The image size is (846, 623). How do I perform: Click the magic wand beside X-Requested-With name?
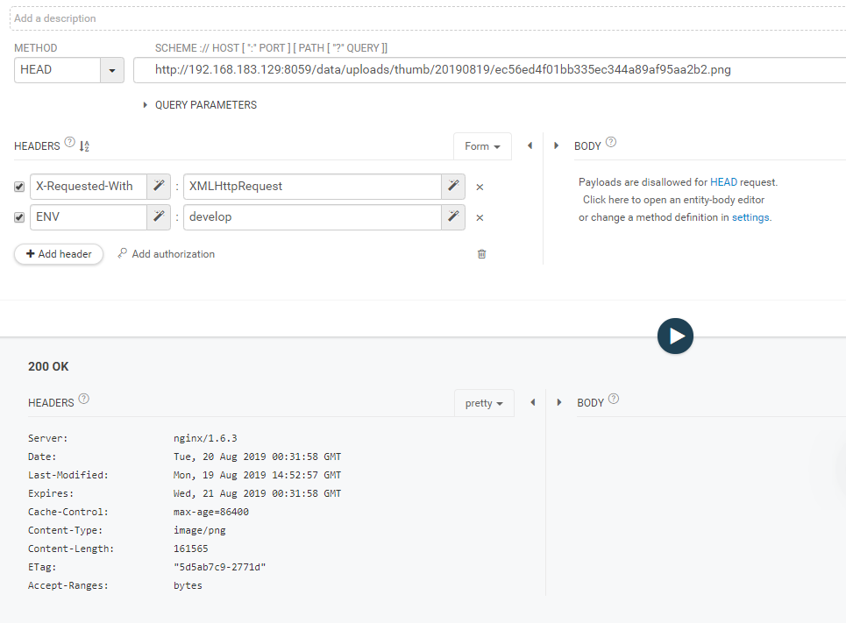click(159, 186)
